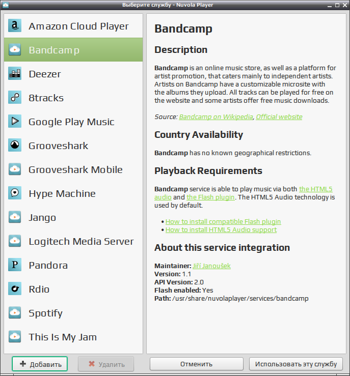
Task: Select the Rdio label
Action: click(x=39, y=289)
